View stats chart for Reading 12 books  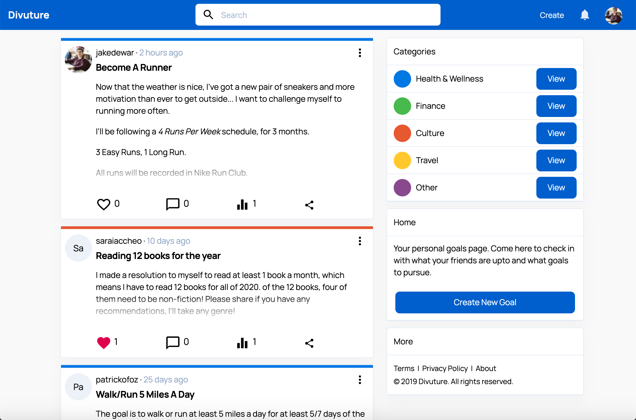point(242,342)
